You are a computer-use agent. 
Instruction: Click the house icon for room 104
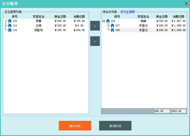(x=108, y=21)
